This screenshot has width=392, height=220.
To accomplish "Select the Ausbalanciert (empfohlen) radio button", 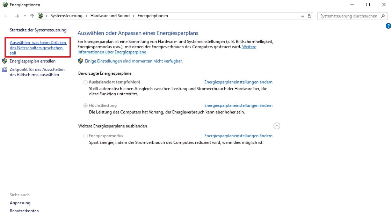I will coord(85,82).
